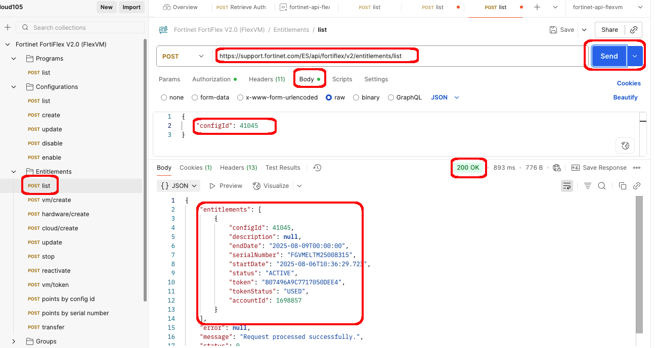655x348 pixels.
Task: Open the blue Cookies link
Action: coord(629,83)
